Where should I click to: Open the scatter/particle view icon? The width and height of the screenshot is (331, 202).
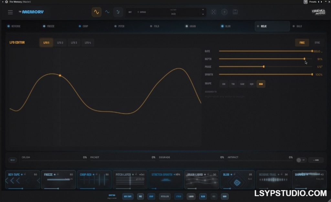[x=118, y=12]
